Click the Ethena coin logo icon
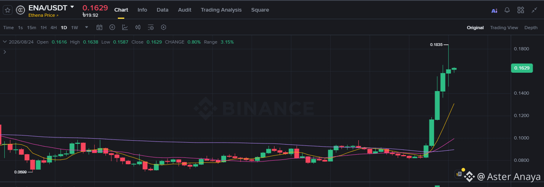 coord(20,10)
